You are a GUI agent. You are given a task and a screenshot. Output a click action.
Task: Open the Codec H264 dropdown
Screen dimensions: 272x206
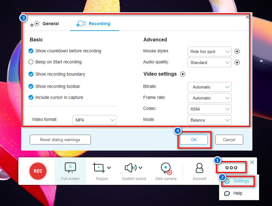tap(209, 109)
